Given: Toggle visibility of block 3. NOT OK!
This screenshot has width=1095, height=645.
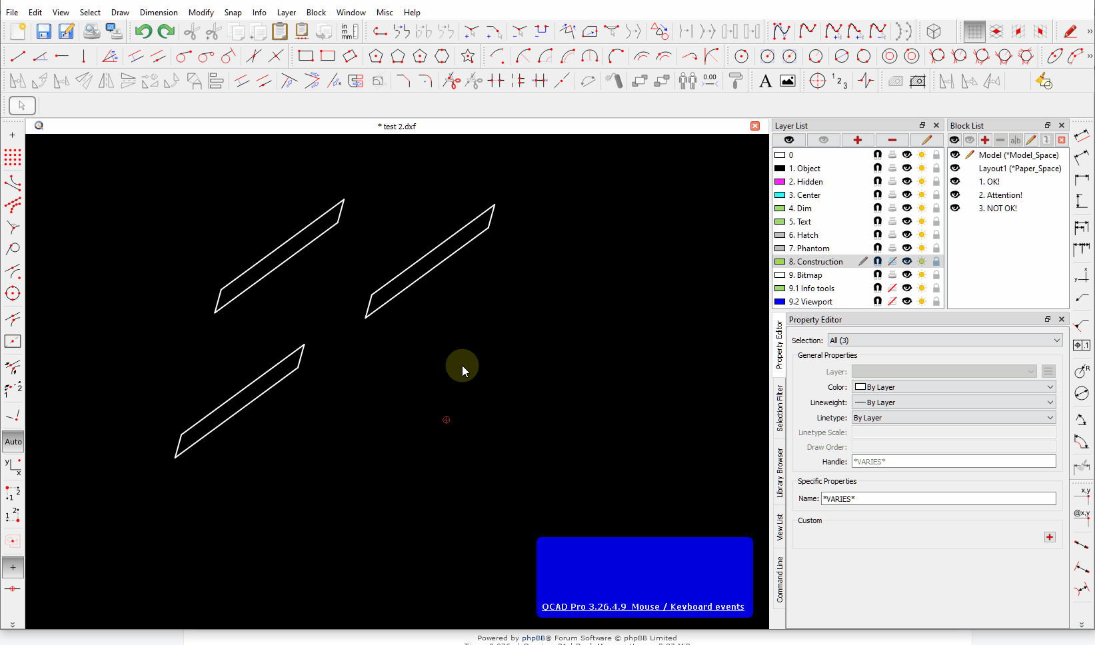Looking at the screenshot, I should pyautogui.click(x=955, y=208).
